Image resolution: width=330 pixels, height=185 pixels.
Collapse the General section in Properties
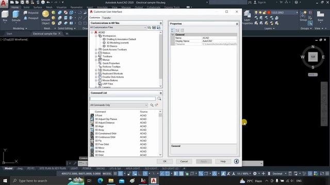[x=173, y=34]
